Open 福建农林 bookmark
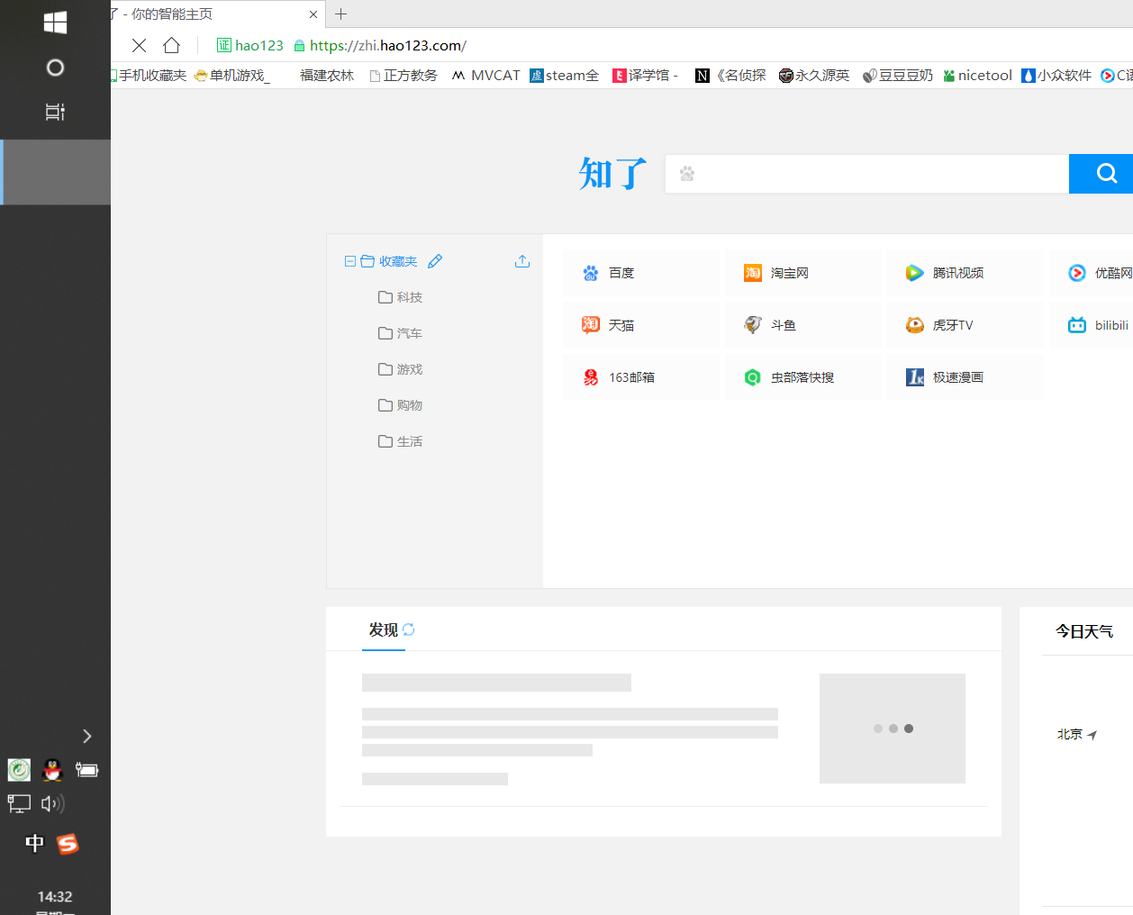The height and width of the screenshot is (915, 1133). [327, 76]
